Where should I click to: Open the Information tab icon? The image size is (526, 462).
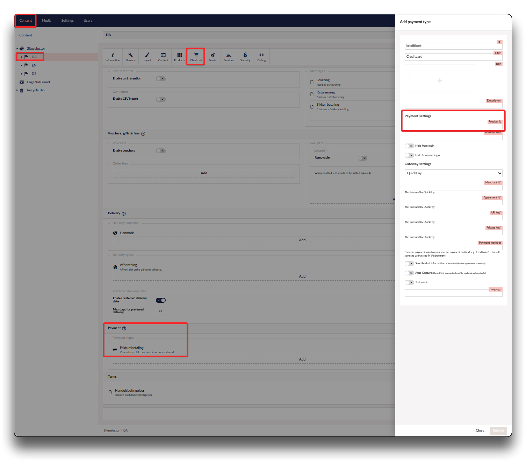(113, 57)
